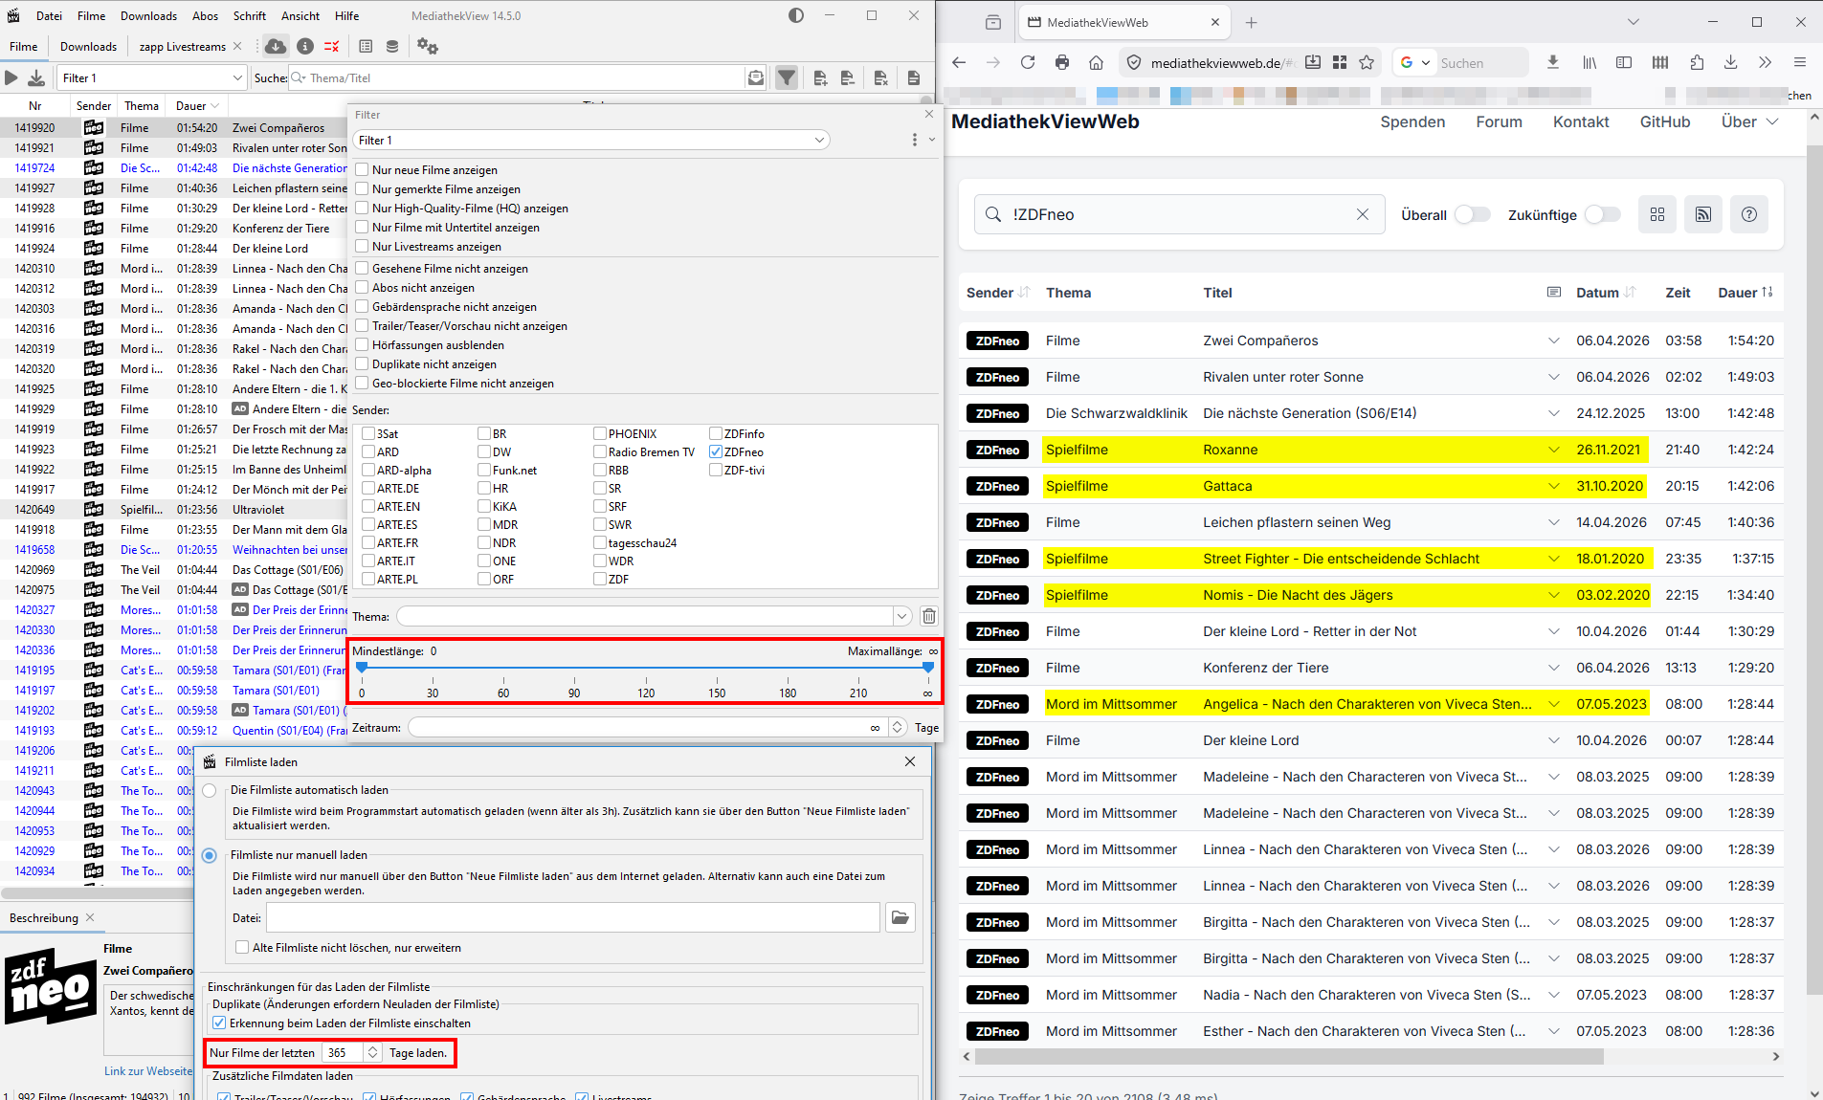
Task: Click the filter funnel icon beside the search field
Action: [x=785, y=77]
